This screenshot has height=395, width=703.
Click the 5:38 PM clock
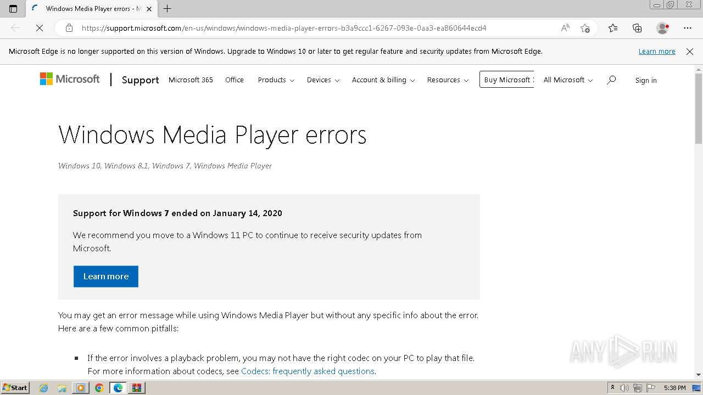point(674,388)
